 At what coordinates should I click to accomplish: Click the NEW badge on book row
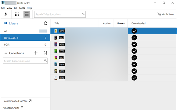(62, 64)
